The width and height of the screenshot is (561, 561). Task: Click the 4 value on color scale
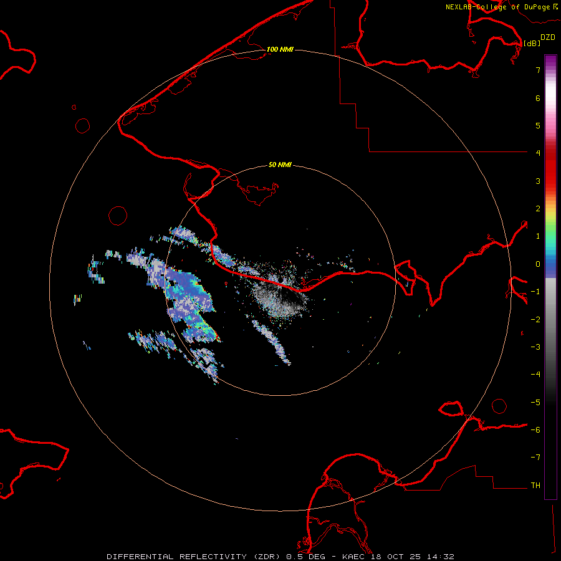tap(538, 153)
